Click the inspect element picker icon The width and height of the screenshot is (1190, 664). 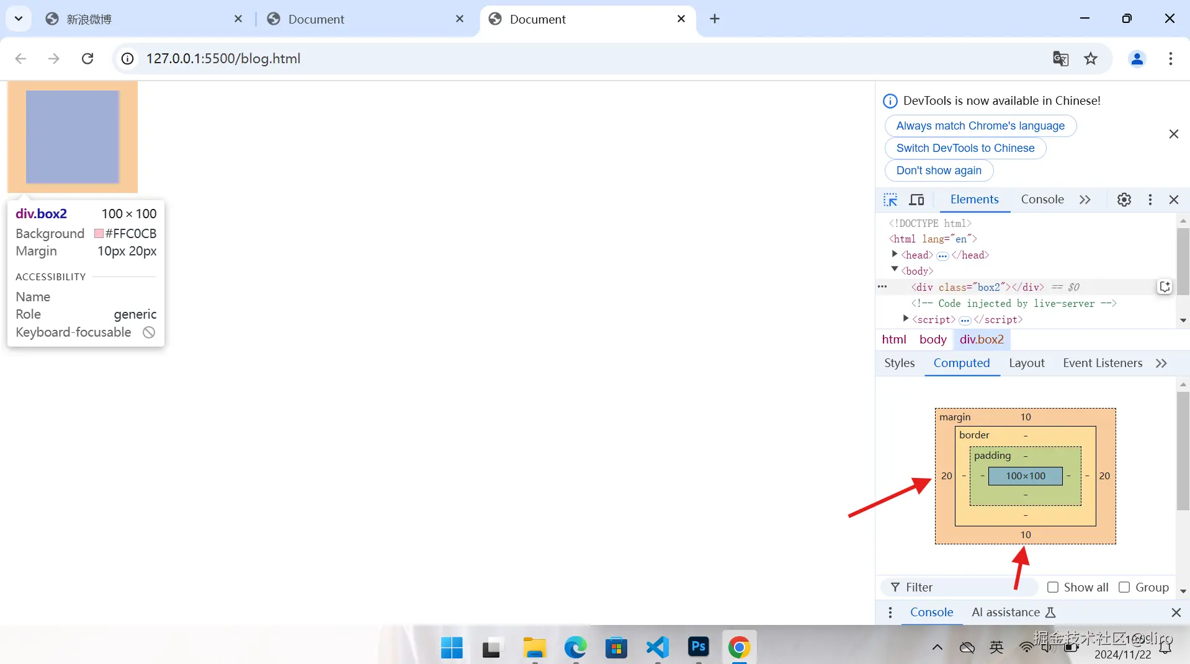[890, 200]
